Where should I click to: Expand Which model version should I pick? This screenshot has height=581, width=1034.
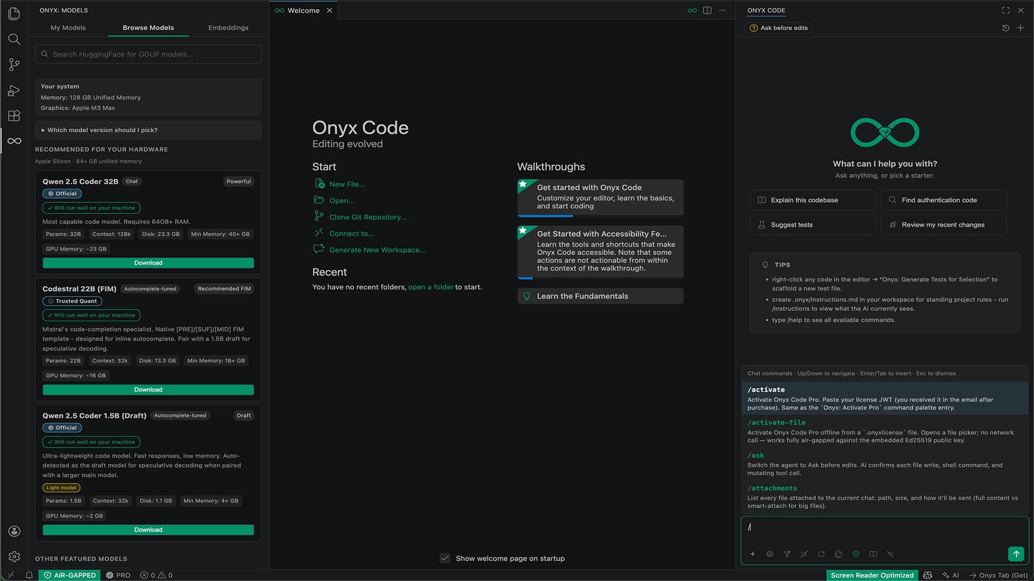pyautogui.click(x=148, y=130)
